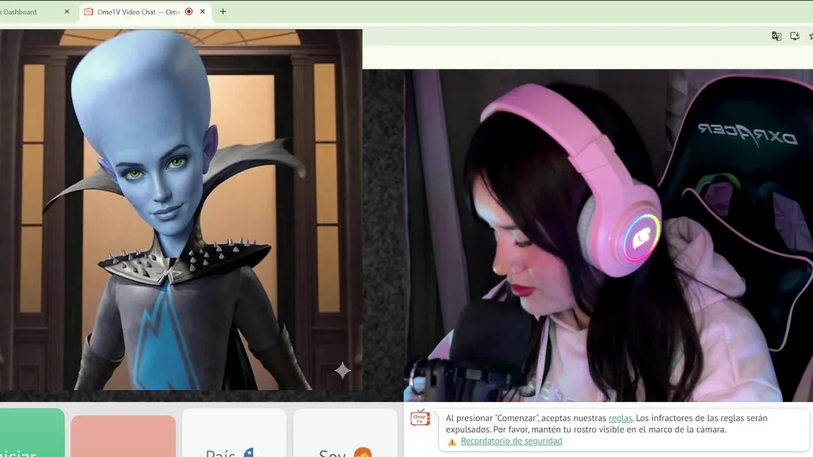Click the green start button
The height and width of the screenshot is (457, 813).
(x=32, y=433)
